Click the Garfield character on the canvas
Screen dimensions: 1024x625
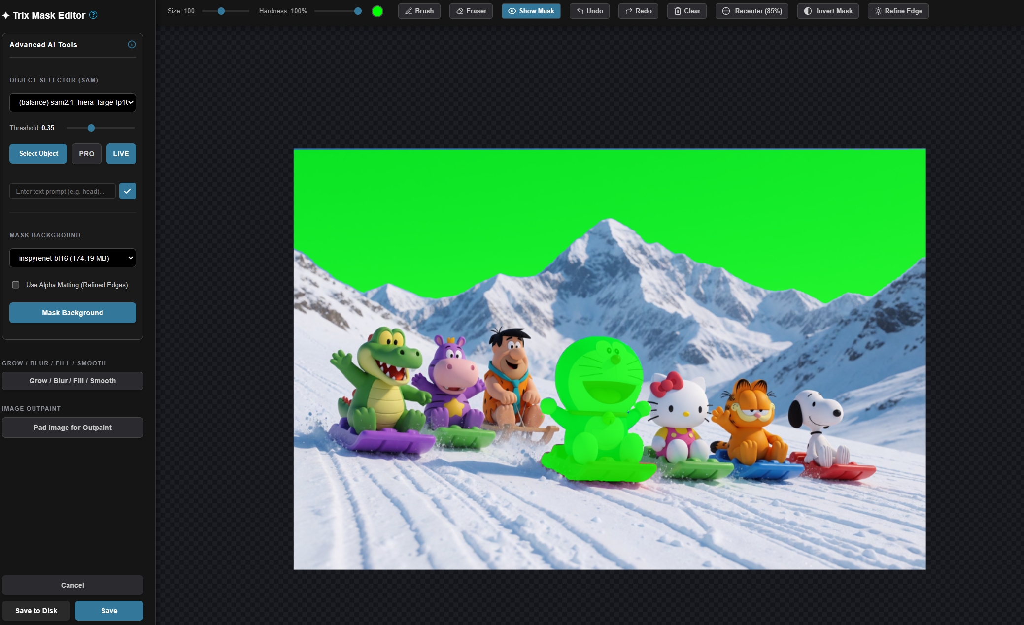click(751, 421)
